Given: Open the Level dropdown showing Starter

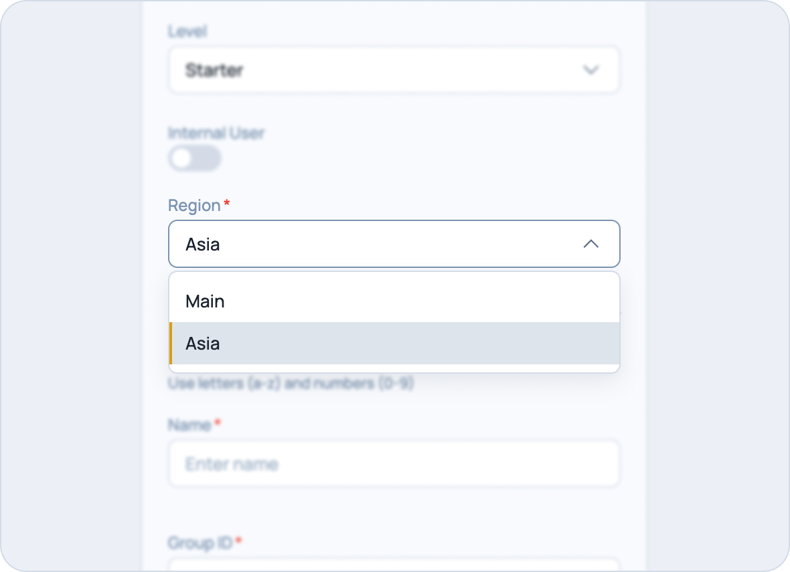Looking at the screenshot, I should click(x=394, y=70).
